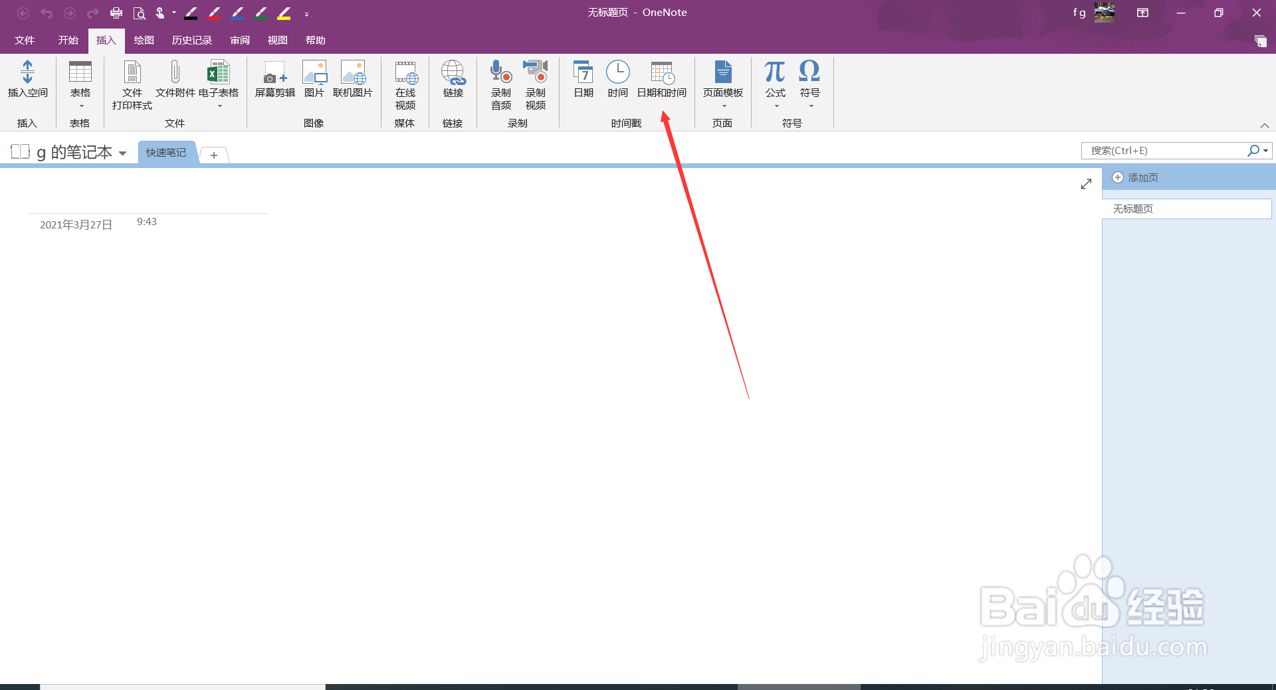Image resolution: width=1276 pixels, height=690 pixels.
Task: Customize the Quick Access Toolbar dropdown
Action: click(x=306, y=13)
